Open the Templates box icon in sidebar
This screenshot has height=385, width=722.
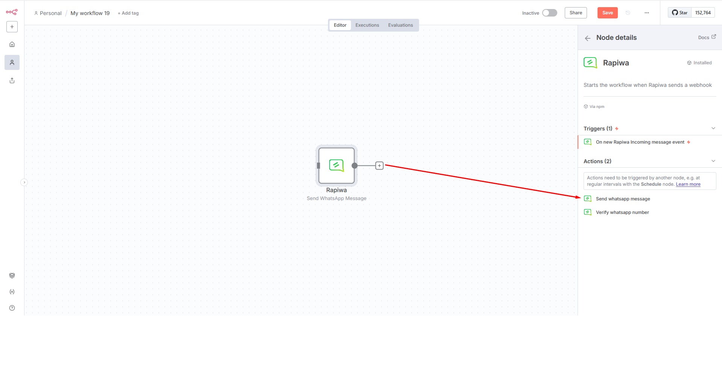12,276
